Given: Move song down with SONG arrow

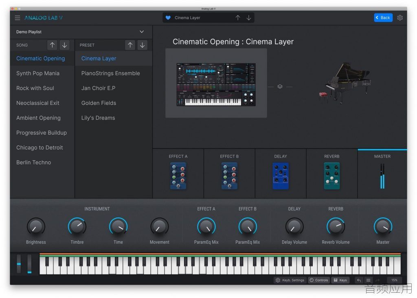Looking at the screenshot, I should [x=64, y=45].
